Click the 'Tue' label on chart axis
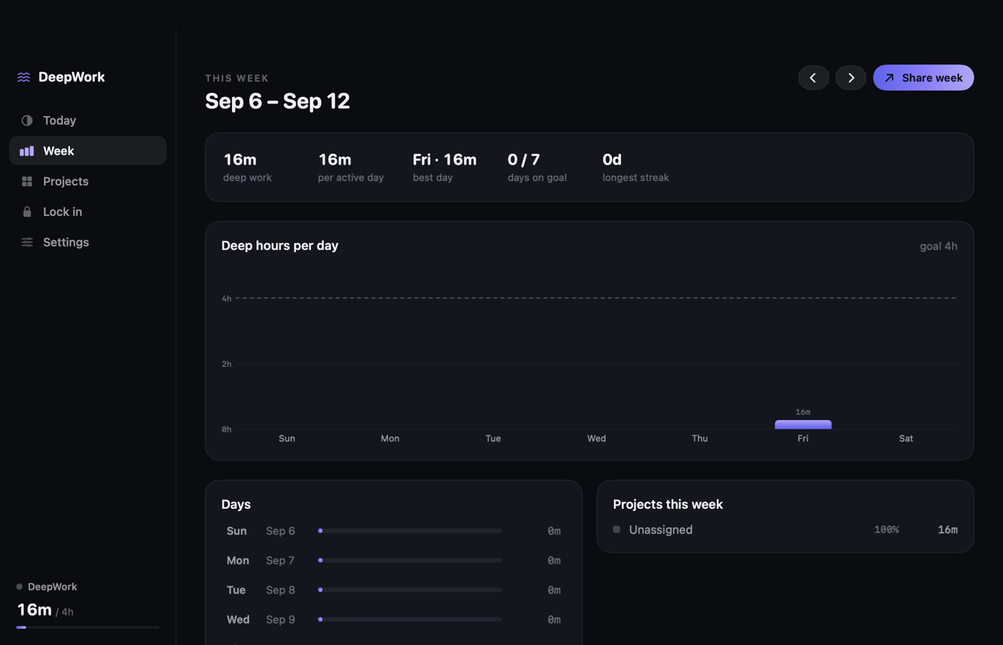Viewport: 1003px width, 645px height. click(x=493, y=439)
